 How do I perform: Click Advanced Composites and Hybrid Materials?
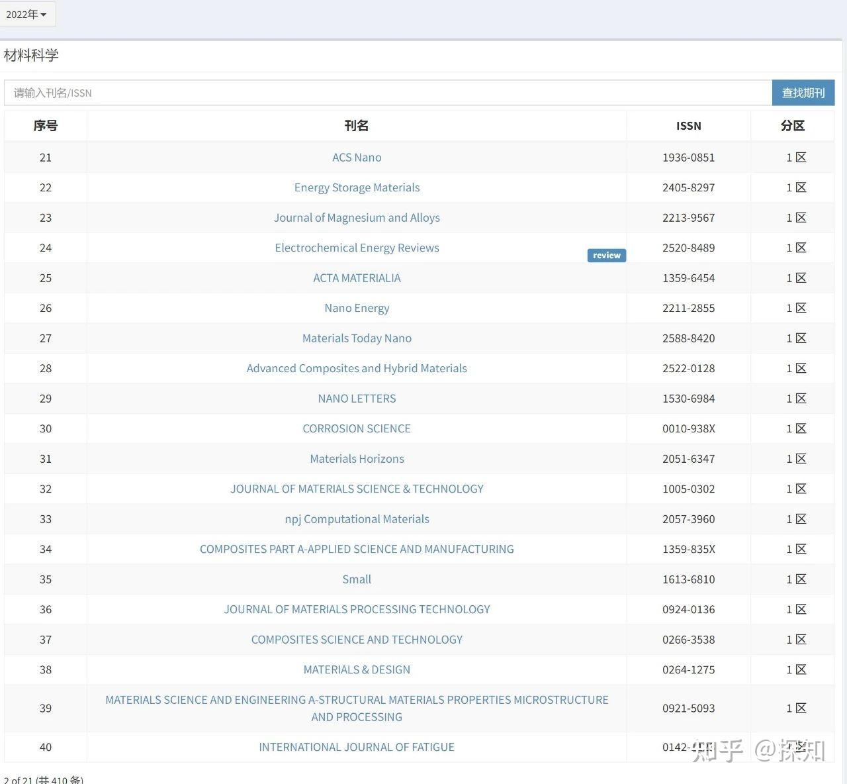[357, 368]
